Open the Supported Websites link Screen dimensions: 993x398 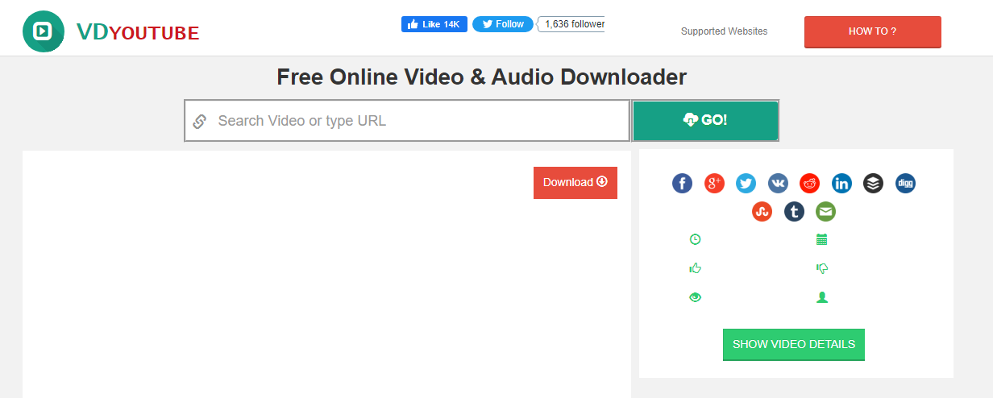pos(724,31)
